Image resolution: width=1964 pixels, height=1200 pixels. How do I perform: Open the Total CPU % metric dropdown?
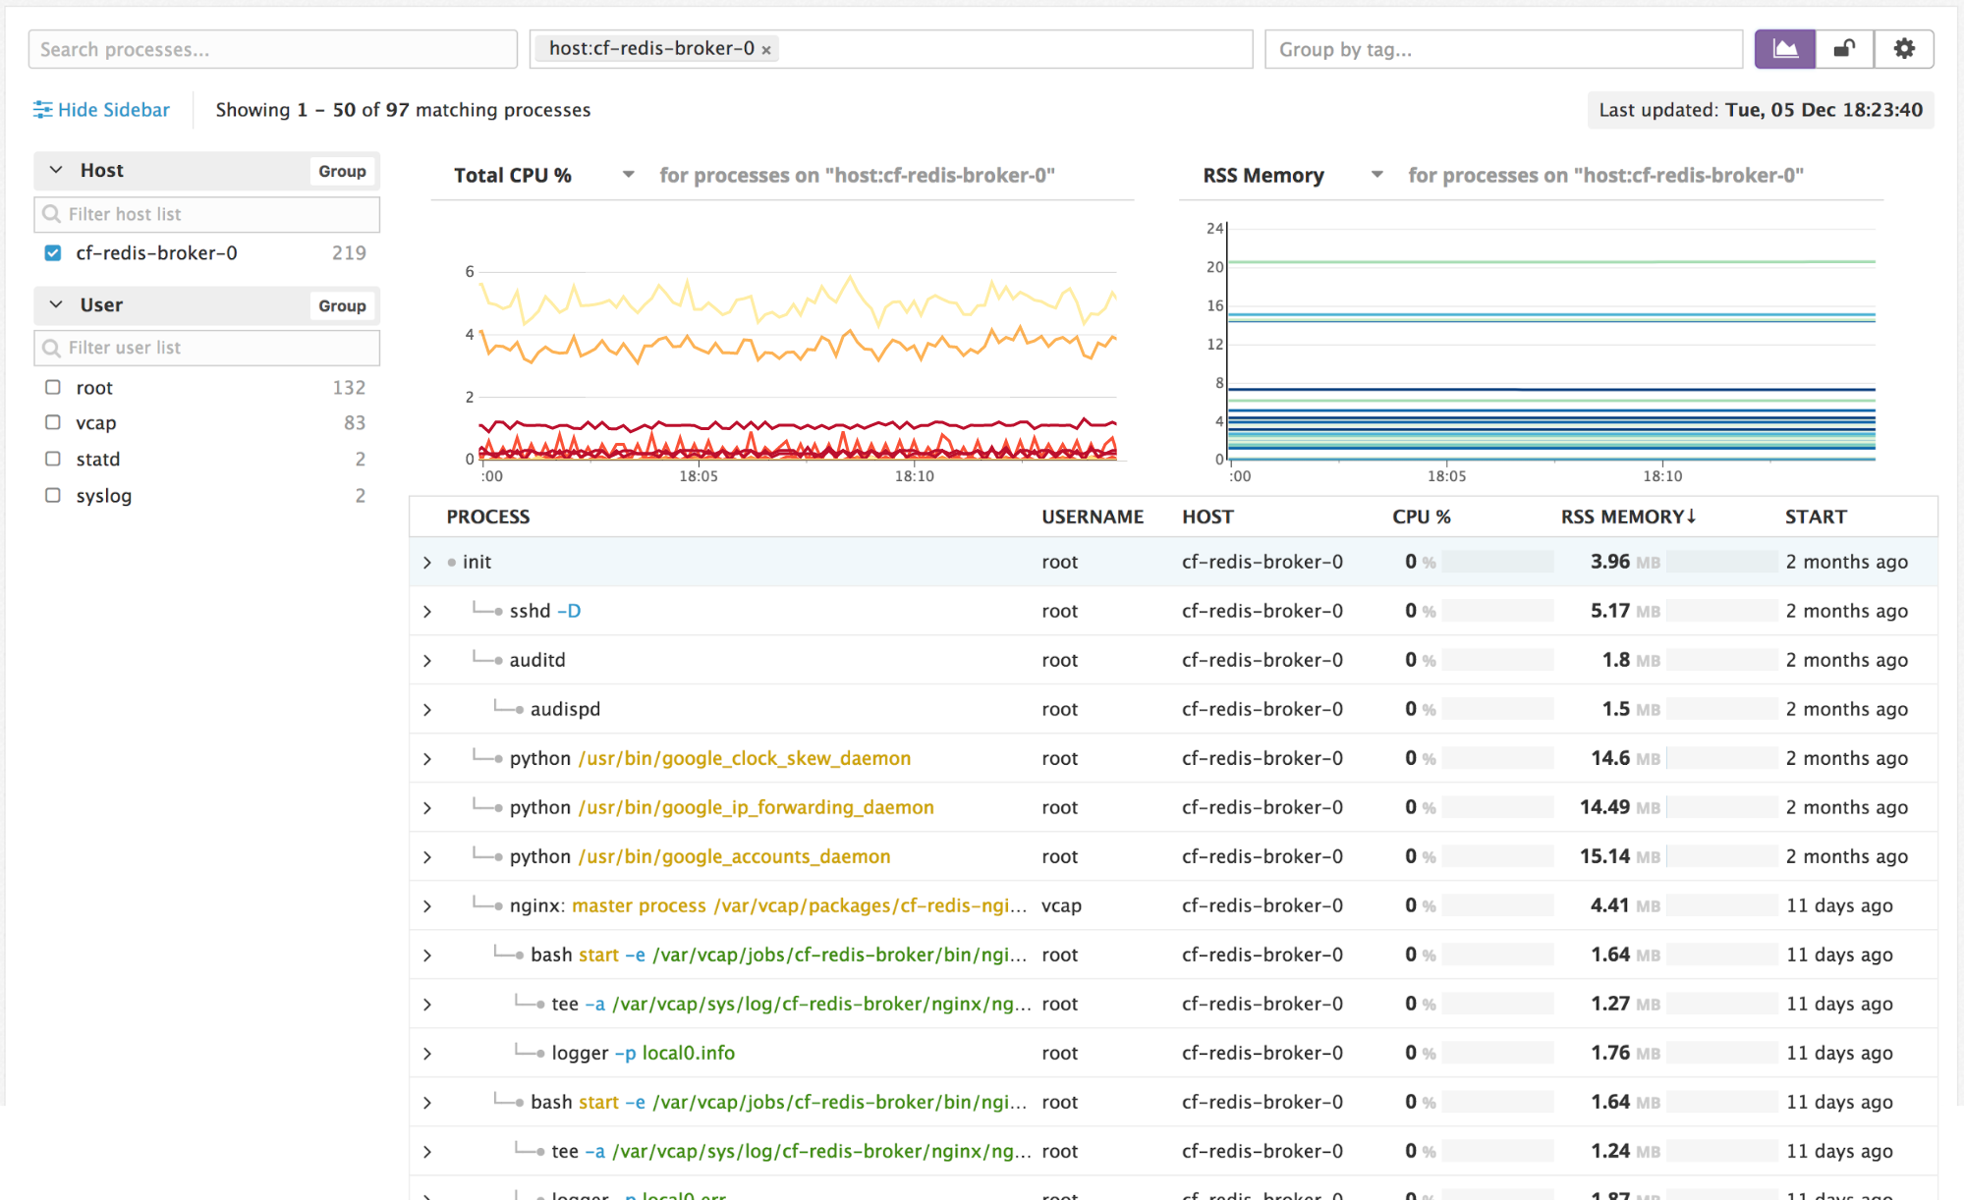pos(628,175)
